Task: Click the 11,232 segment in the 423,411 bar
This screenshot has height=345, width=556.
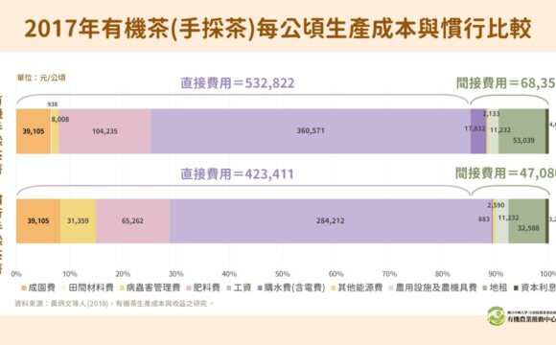Action: pos(502,221)
